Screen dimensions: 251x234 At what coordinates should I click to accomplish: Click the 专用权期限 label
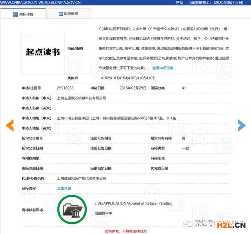tap(31, 158)
